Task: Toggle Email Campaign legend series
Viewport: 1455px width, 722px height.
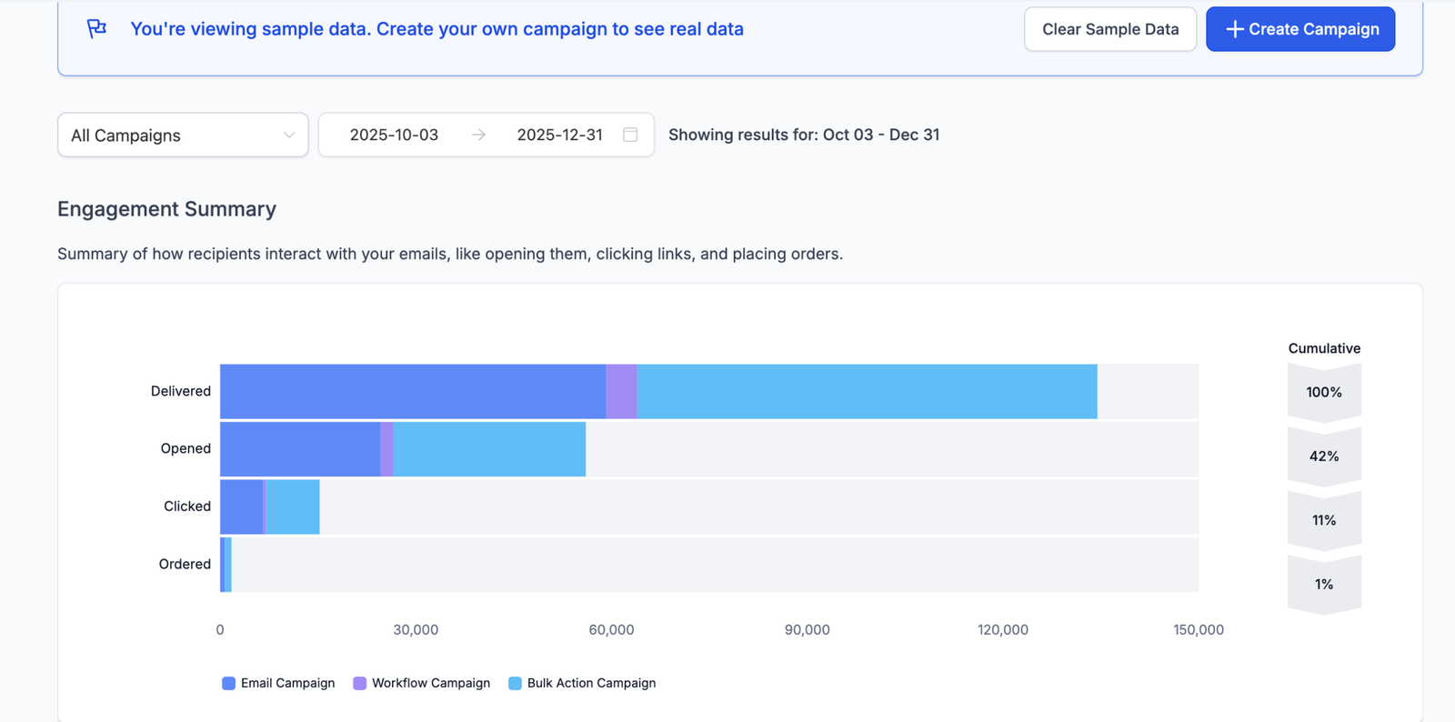Action: tap(287, 683)
